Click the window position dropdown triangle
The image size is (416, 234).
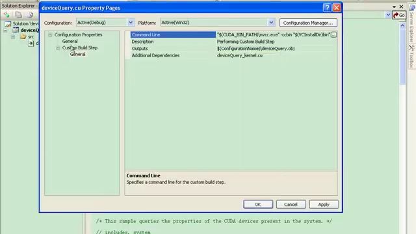[x=395, y=6]
